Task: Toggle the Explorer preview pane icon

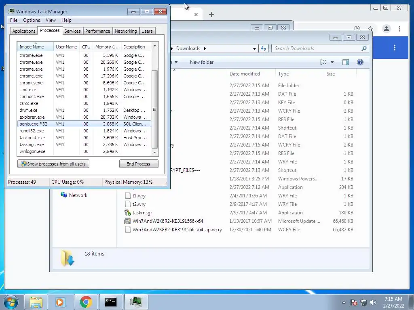Action: (345, 62)
